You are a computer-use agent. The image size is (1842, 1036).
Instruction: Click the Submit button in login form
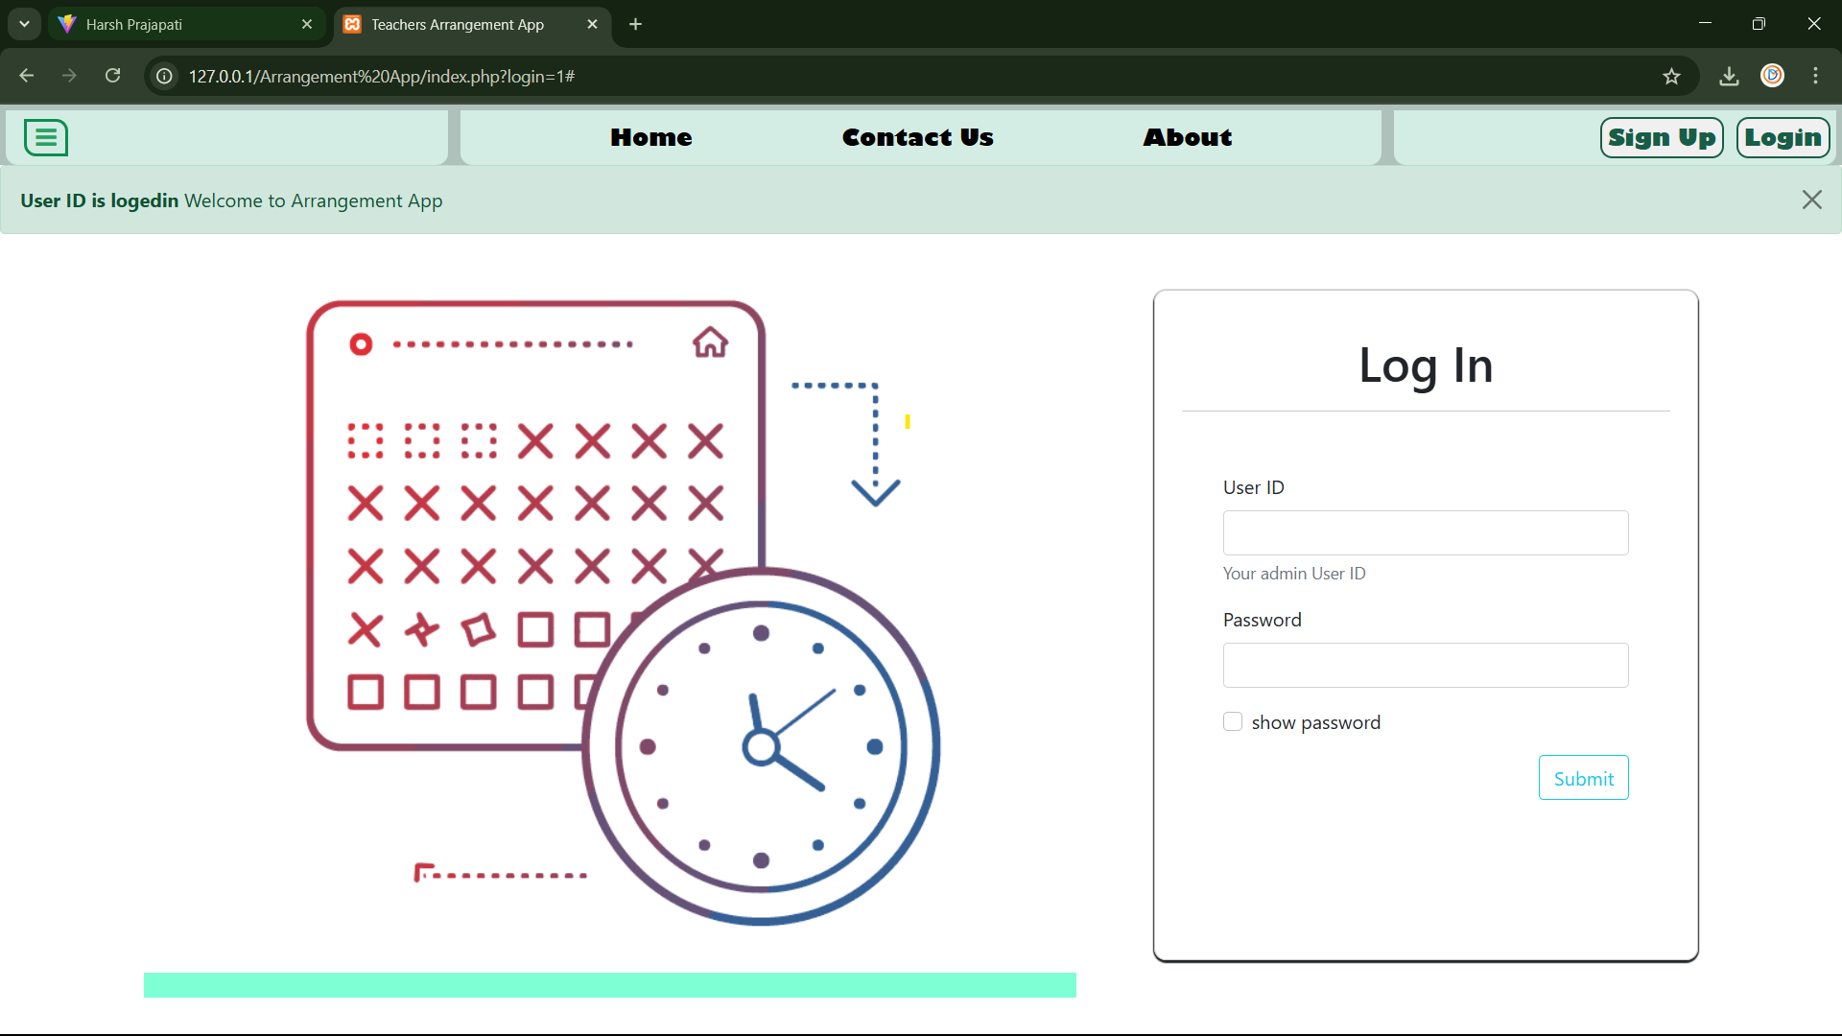tap(1583, 778)
